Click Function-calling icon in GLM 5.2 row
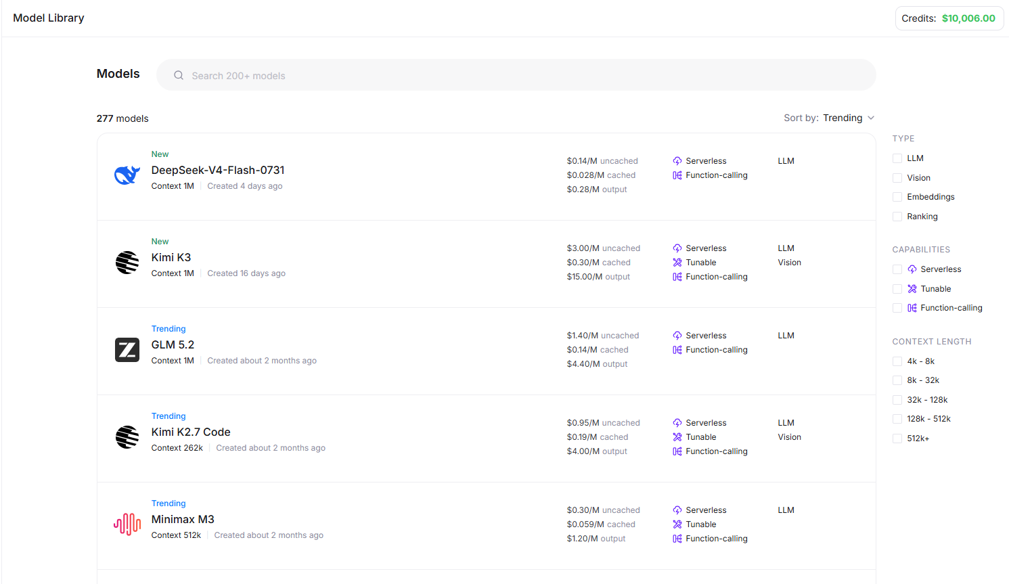The image size is (1009, 584). [x=677, y=350]
